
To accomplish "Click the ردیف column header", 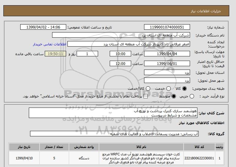I will 219,147.
